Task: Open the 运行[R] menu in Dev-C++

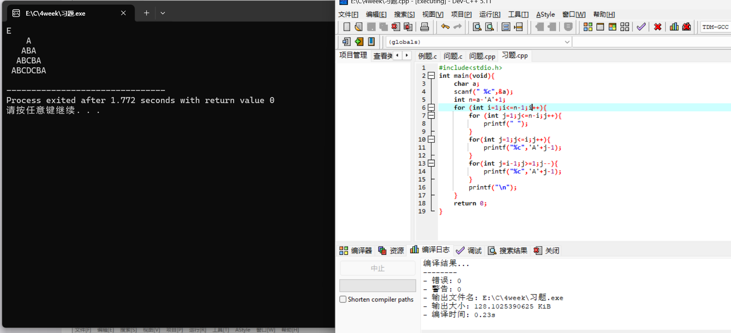Action: pyautogui.click(x=490, y=15)
